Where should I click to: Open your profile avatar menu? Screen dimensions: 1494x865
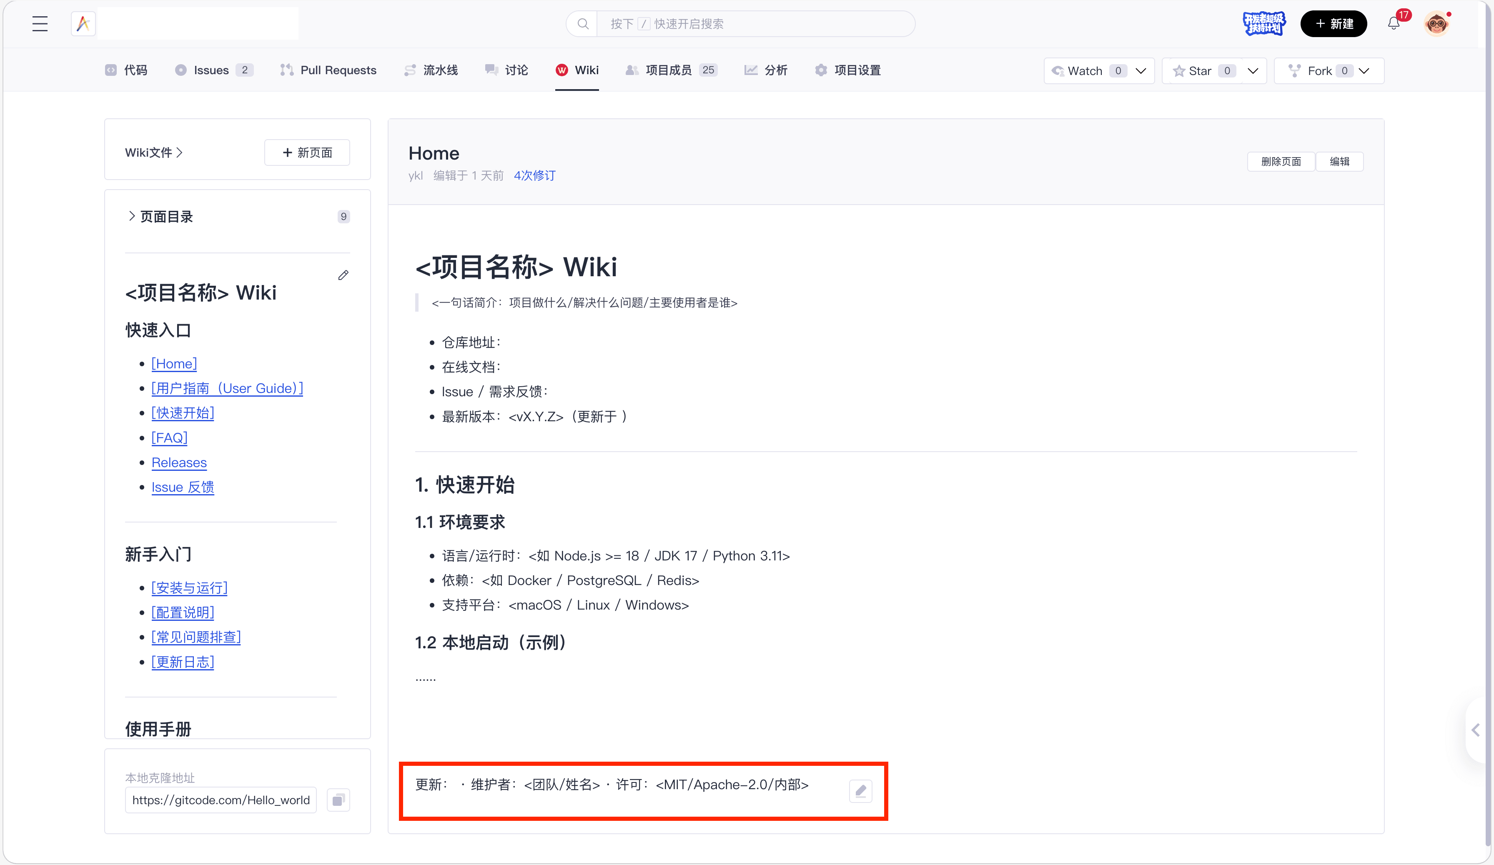tap(1436, 24)
